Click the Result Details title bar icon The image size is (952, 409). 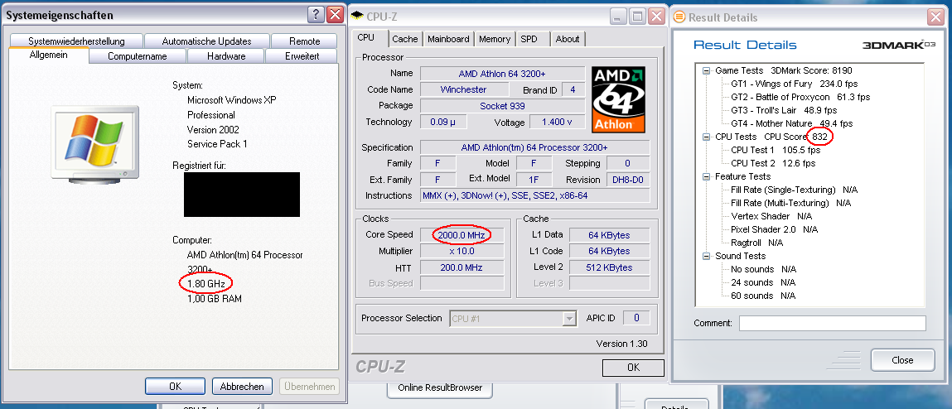[x=679, y=17]
